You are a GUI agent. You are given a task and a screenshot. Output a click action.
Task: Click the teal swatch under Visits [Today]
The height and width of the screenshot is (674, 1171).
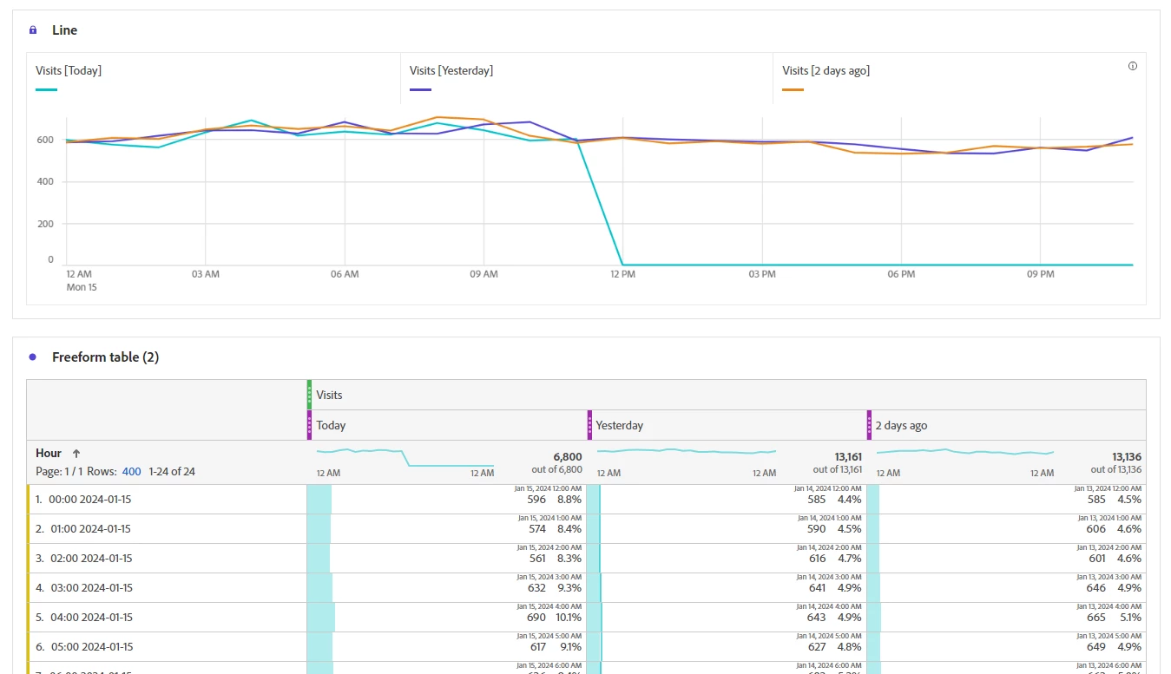(x=47, y=89)
